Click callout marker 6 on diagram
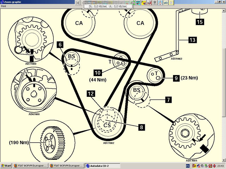 click(x=60, y=45)
